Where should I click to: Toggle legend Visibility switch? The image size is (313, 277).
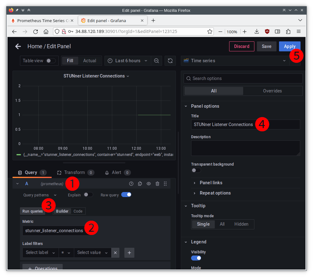coord(196,258)
